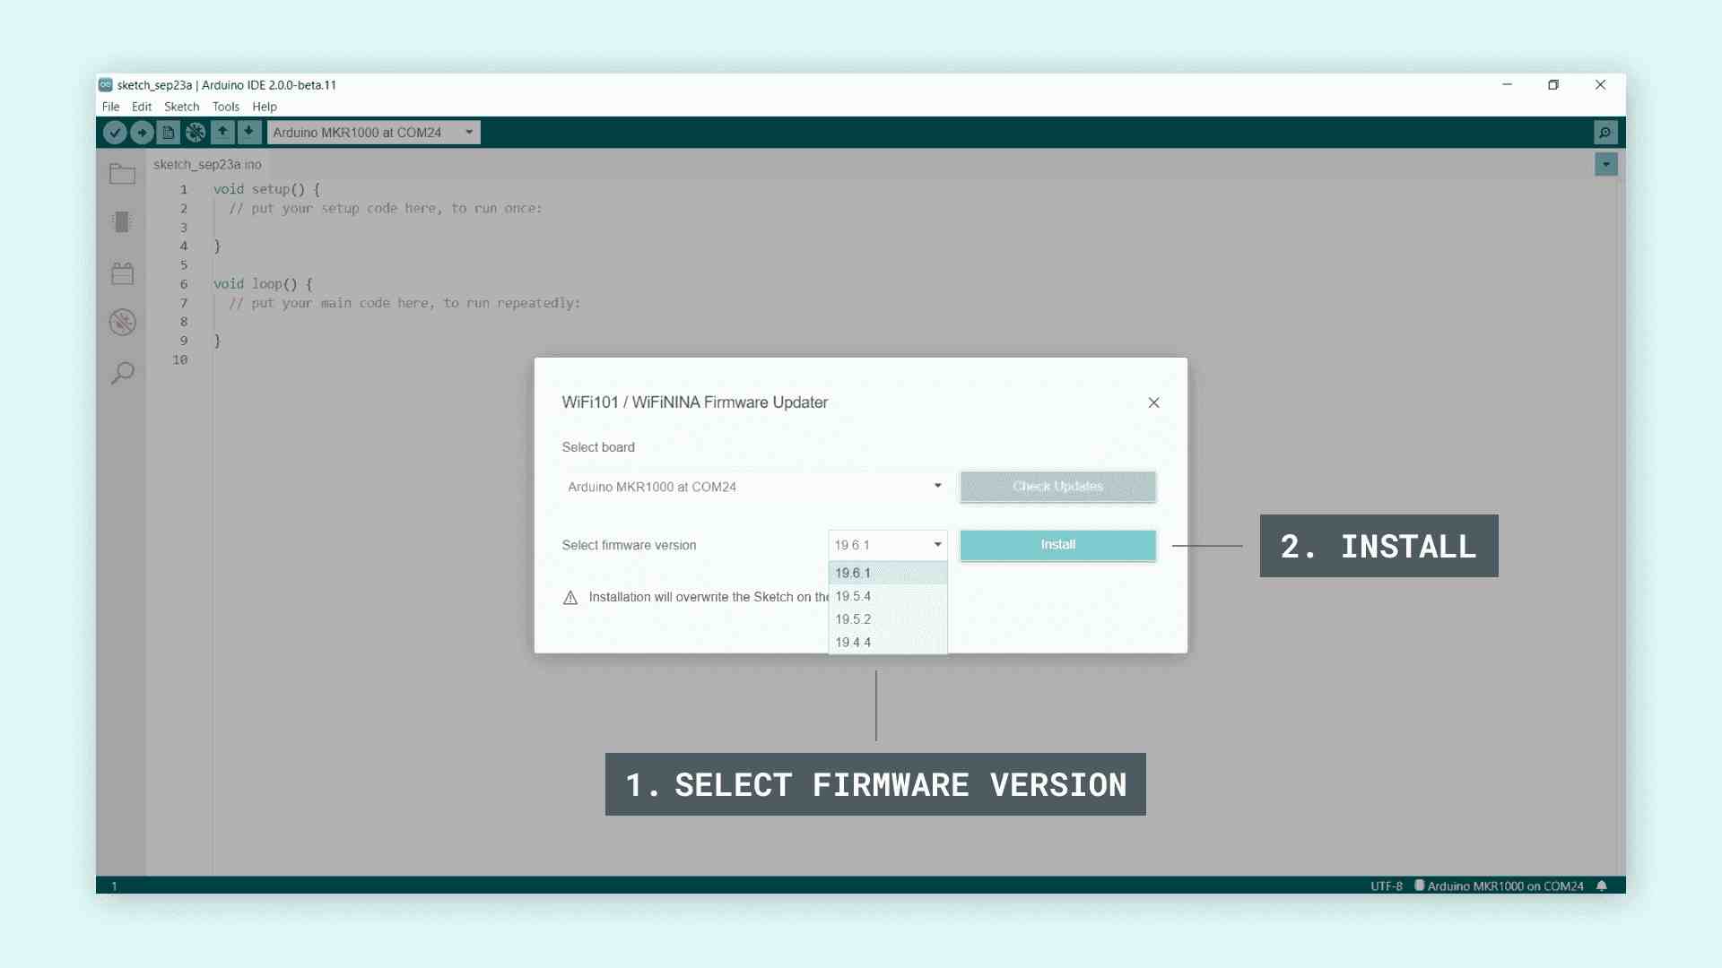This screenshot has height=968, width=1722.
Task: Open the editor tab overflow arrow
Action: click(1605, 164)
